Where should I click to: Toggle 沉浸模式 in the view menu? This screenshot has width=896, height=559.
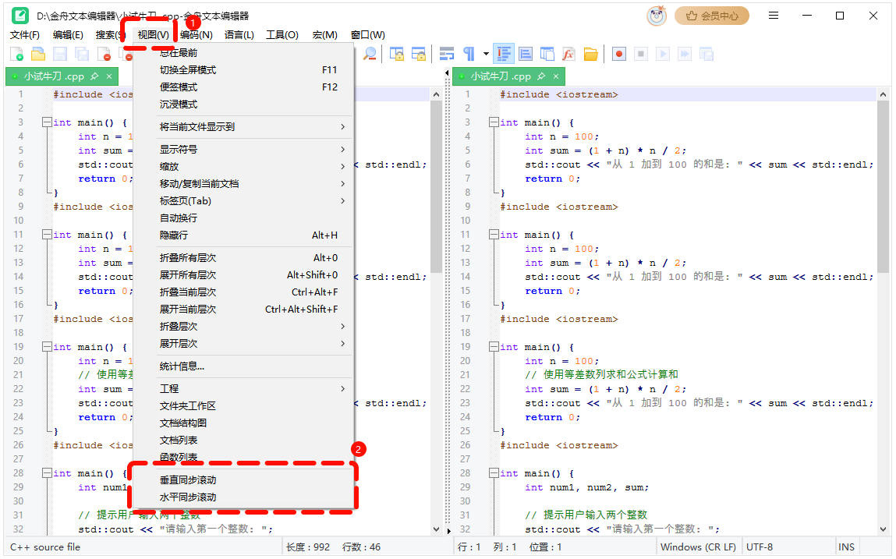pos(244,104)
